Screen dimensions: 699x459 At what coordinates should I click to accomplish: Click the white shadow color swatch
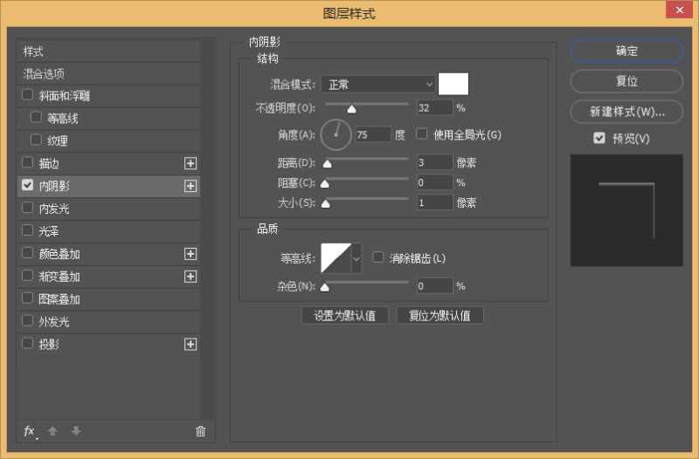453,84
